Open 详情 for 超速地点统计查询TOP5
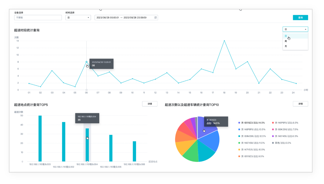This screenshot has width=324, height=184. point(150,104)
